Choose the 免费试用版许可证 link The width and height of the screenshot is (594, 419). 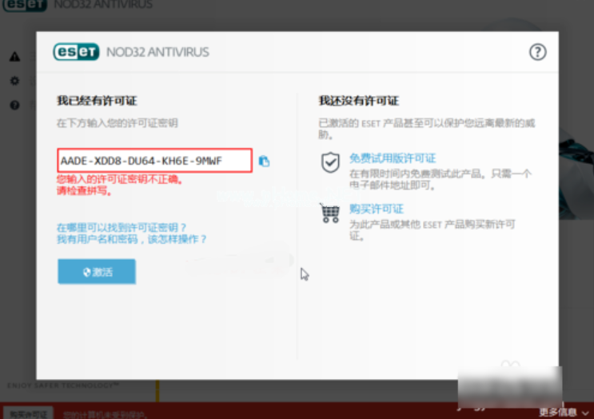pos(392,158)
